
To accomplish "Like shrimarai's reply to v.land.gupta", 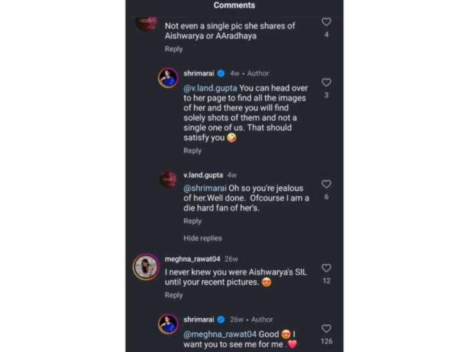I will (x=326, y=83).
